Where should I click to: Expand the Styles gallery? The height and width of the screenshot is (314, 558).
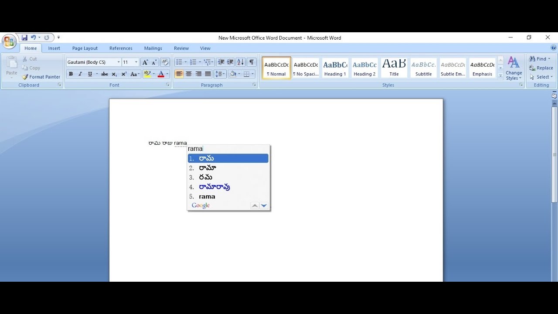click(500, 76)
